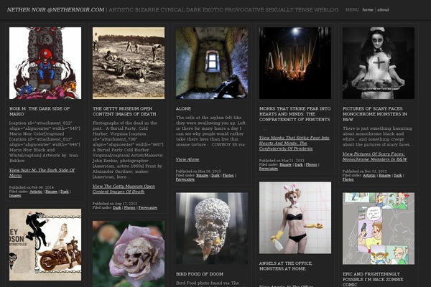Screen dimensions: 431x287
Task: Select Bizarre tag under Alone post
Action: [x=203, y=176]
